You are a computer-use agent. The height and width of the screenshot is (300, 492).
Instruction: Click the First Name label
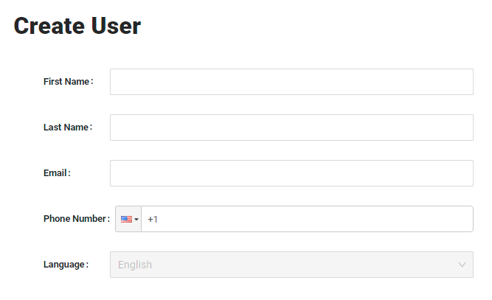coord(66,82)
